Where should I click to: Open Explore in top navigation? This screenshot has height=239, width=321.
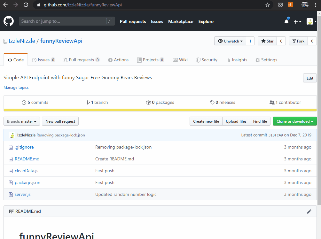click(206, 21)
